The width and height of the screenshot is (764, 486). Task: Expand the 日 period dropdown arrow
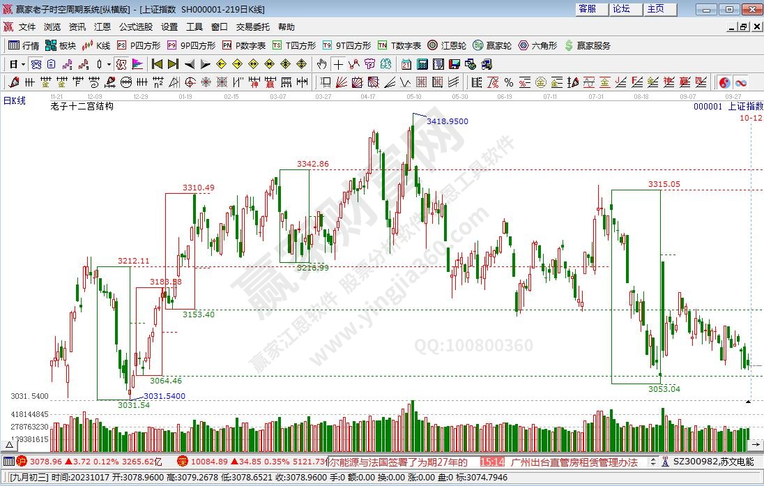pyautogui.click(x=23, y=64)
